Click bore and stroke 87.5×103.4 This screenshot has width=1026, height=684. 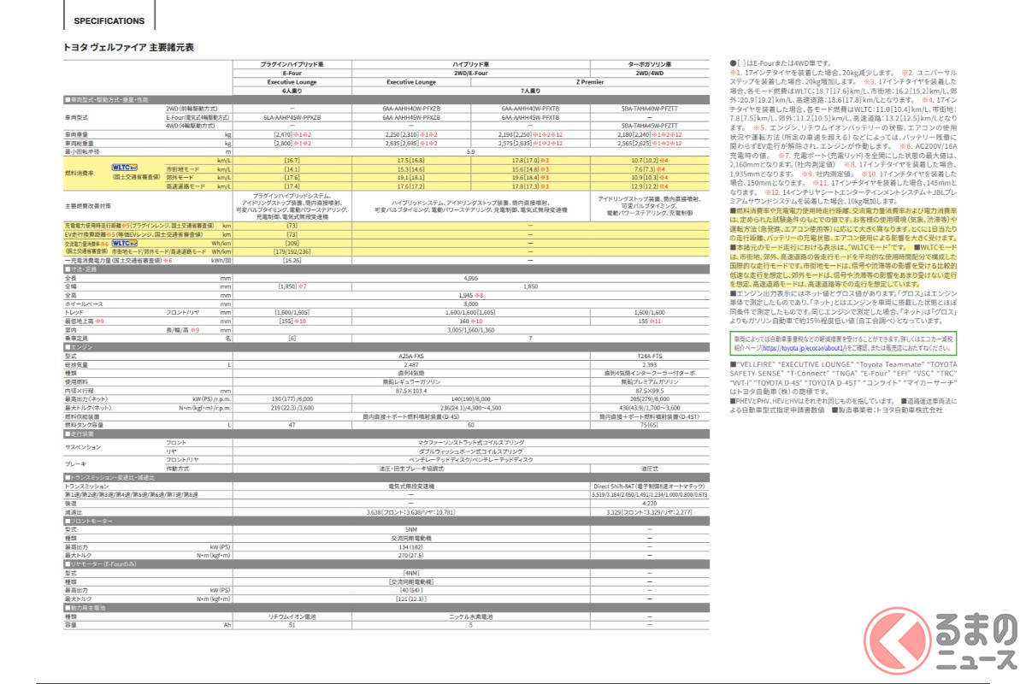click(412, 390)
